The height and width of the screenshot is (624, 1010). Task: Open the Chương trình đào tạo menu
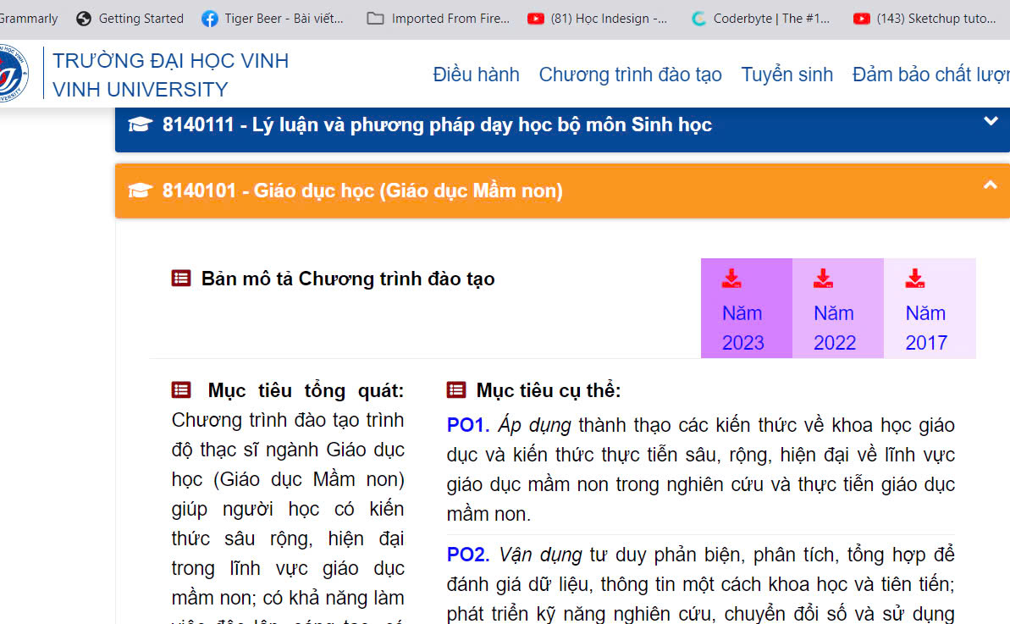pos(630,75)
